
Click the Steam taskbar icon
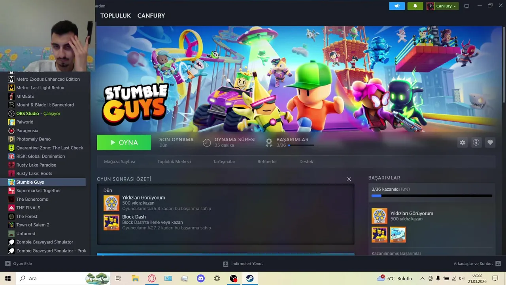point(250,278)
